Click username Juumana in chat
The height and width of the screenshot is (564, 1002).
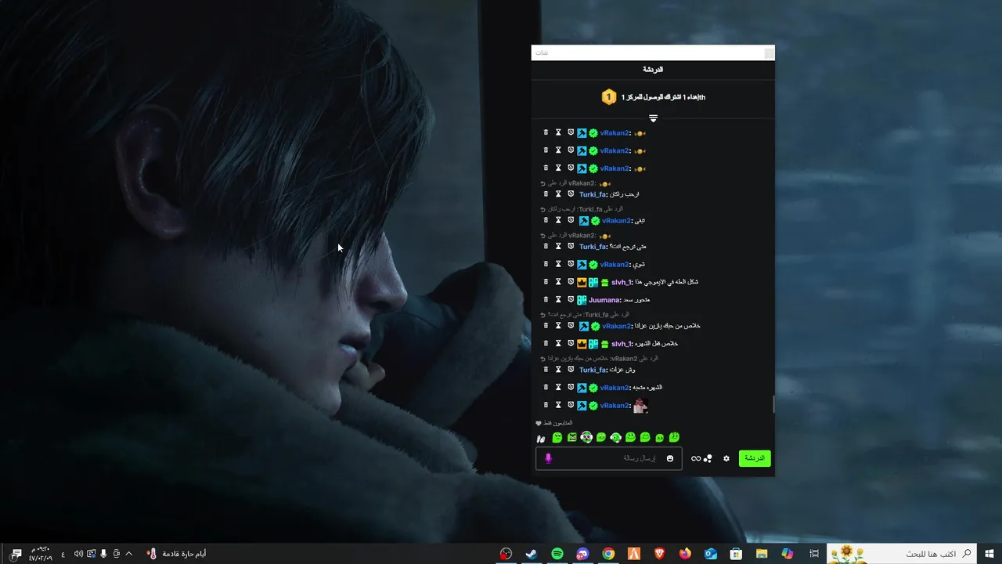604,299
